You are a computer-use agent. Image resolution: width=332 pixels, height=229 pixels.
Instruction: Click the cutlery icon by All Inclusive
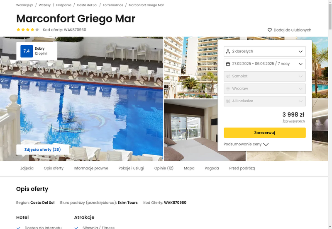pyautogui.click(x=228, y=101)
